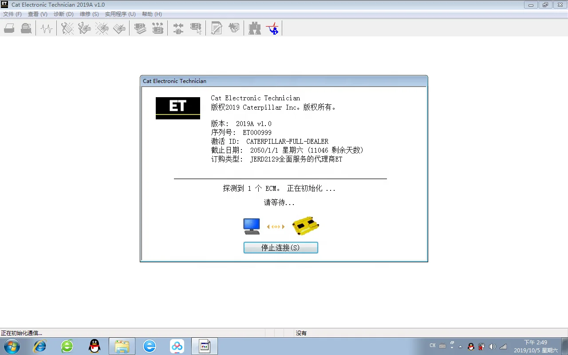Click the binoculars search icon
Image resolution: width=568 pixels, height=355 pixels.
[254, 29]
